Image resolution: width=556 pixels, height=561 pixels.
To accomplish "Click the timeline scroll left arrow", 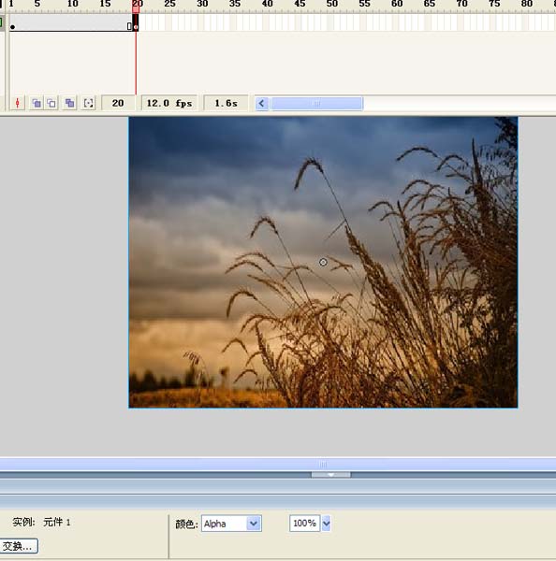I will 261,104.
